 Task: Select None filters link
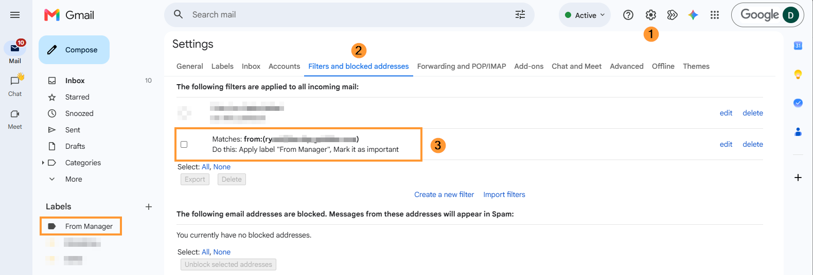pyautogui.click(x=222, y=167)
